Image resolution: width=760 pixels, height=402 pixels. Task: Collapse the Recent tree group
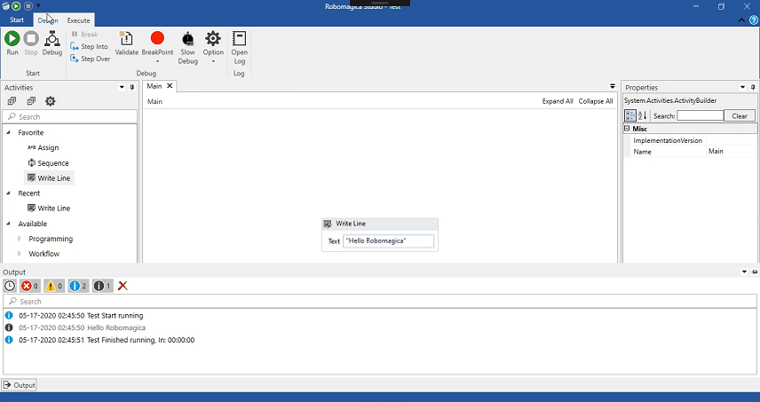pos(8,193)
